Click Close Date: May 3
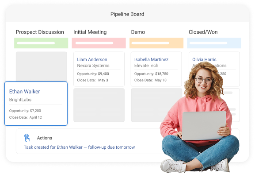Image resolution: width=255 pixels, height=174 pixels. point(92,80)
